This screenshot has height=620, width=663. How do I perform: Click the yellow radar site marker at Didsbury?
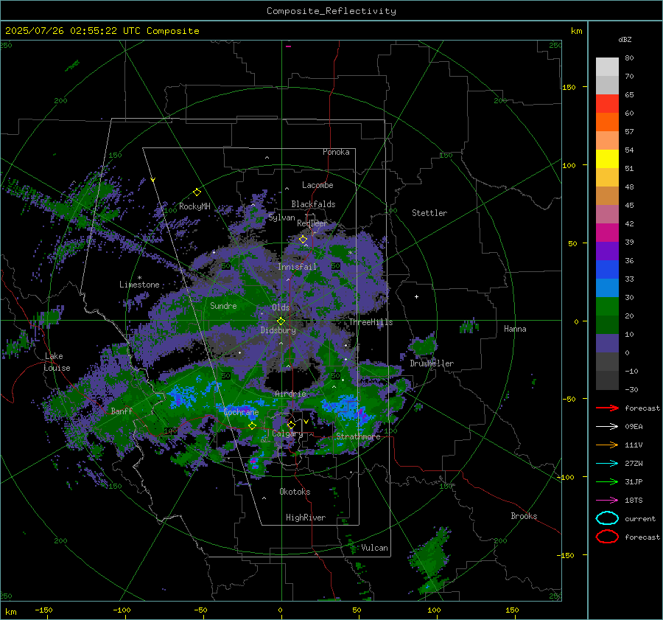(x=281, y=321)
